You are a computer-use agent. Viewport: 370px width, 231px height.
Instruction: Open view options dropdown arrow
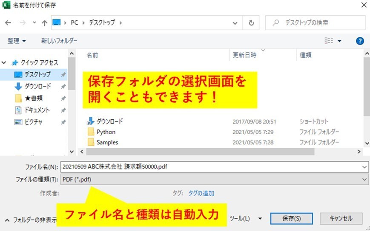tap(340, 41)
